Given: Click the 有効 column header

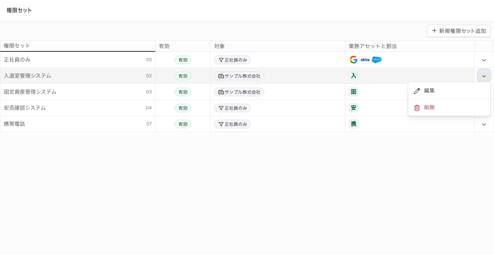Looking at the screenshot, I should [x=183, y=46].
